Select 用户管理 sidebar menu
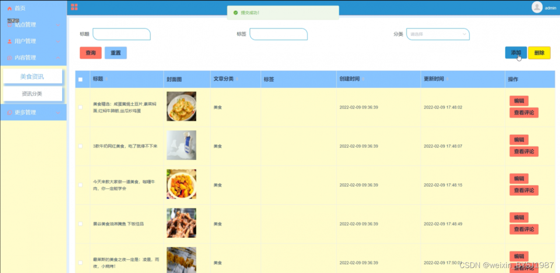The width and height of the screenshot is (560, 273). [x=33, y=41]
